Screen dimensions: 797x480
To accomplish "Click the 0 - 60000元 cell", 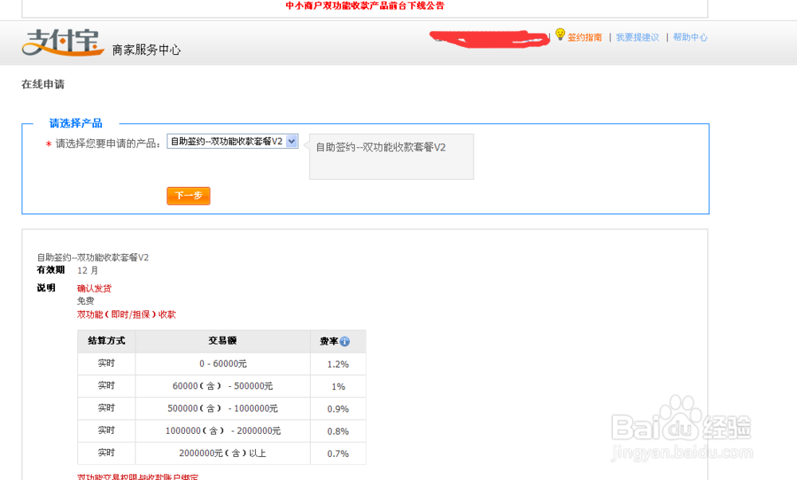I will (222, 364).
